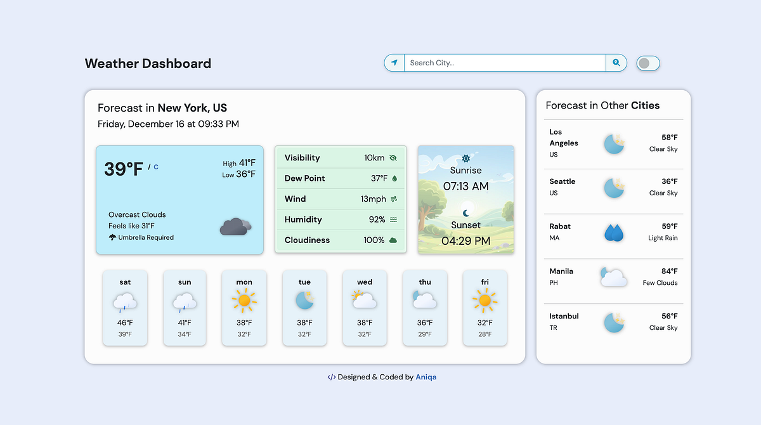Click the Cloudiness cloud icon
This screenshot has width=761, height=425.
point(394,240)
